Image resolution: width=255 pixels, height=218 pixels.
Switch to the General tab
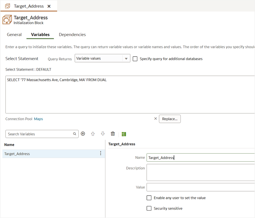pos(14,34)
